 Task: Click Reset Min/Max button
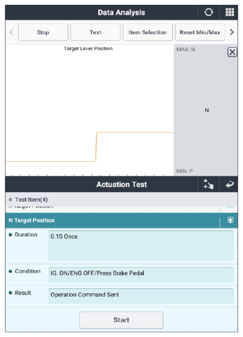200,32
